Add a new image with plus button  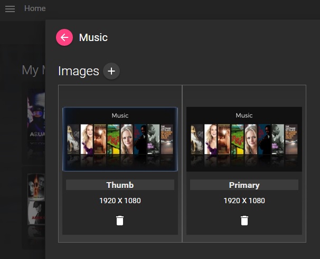click(x=111, y=71)
